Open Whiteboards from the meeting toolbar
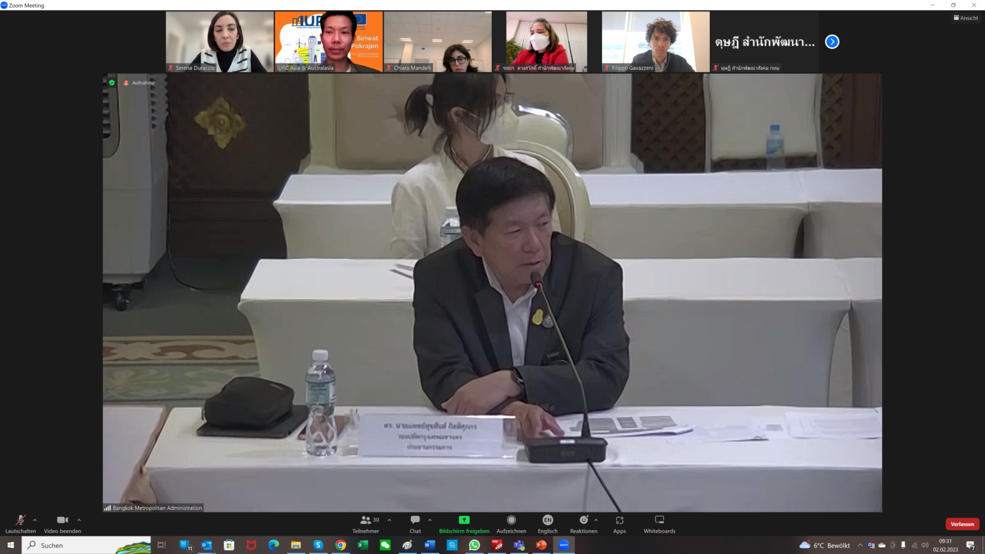Screen dimensions: 985x554 (x=659, y=520)
